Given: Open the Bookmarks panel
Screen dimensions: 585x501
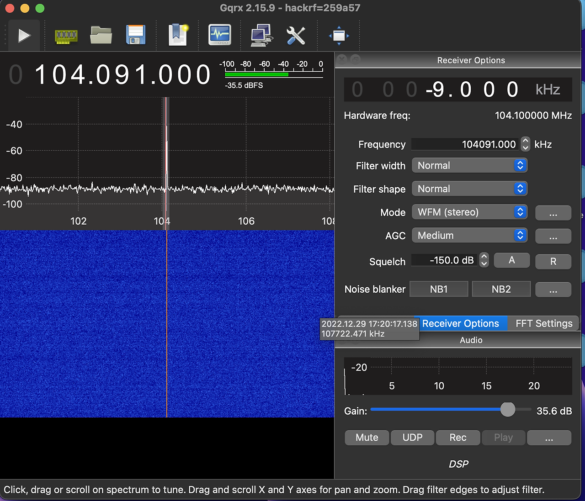Looking at the screenshot, I should (177, 35).
